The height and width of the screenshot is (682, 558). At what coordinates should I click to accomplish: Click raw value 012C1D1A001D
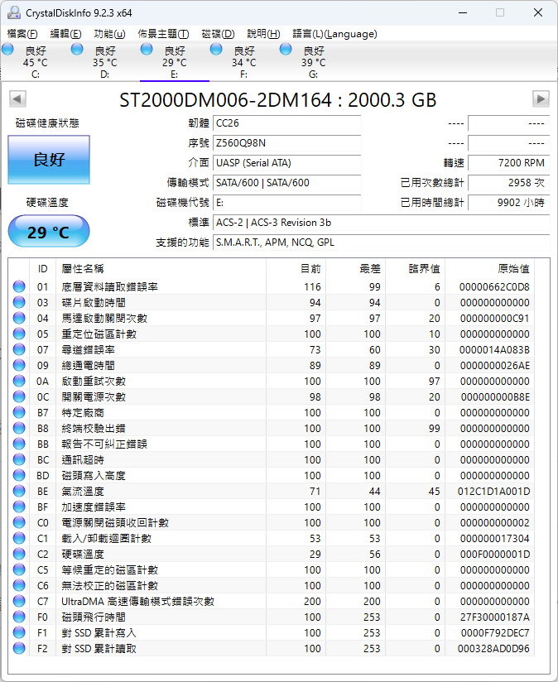click(493, 492)
